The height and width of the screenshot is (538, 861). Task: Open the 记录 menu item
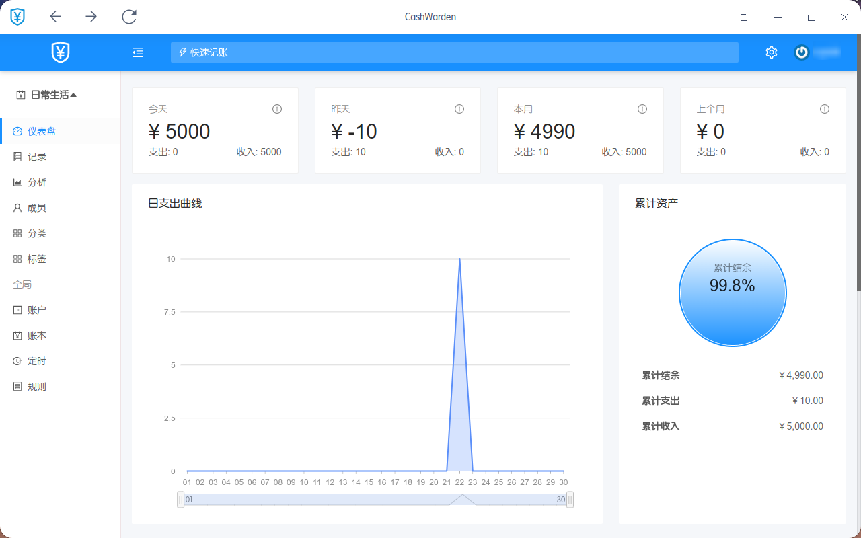tap(37, 157)
